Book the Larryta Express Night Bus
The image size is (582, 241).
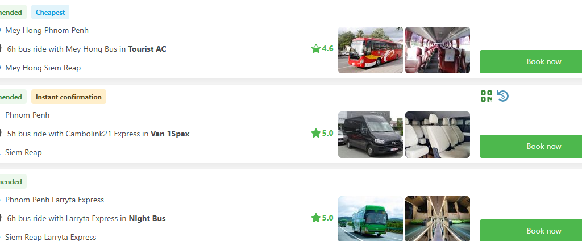[x=531, y=230]
